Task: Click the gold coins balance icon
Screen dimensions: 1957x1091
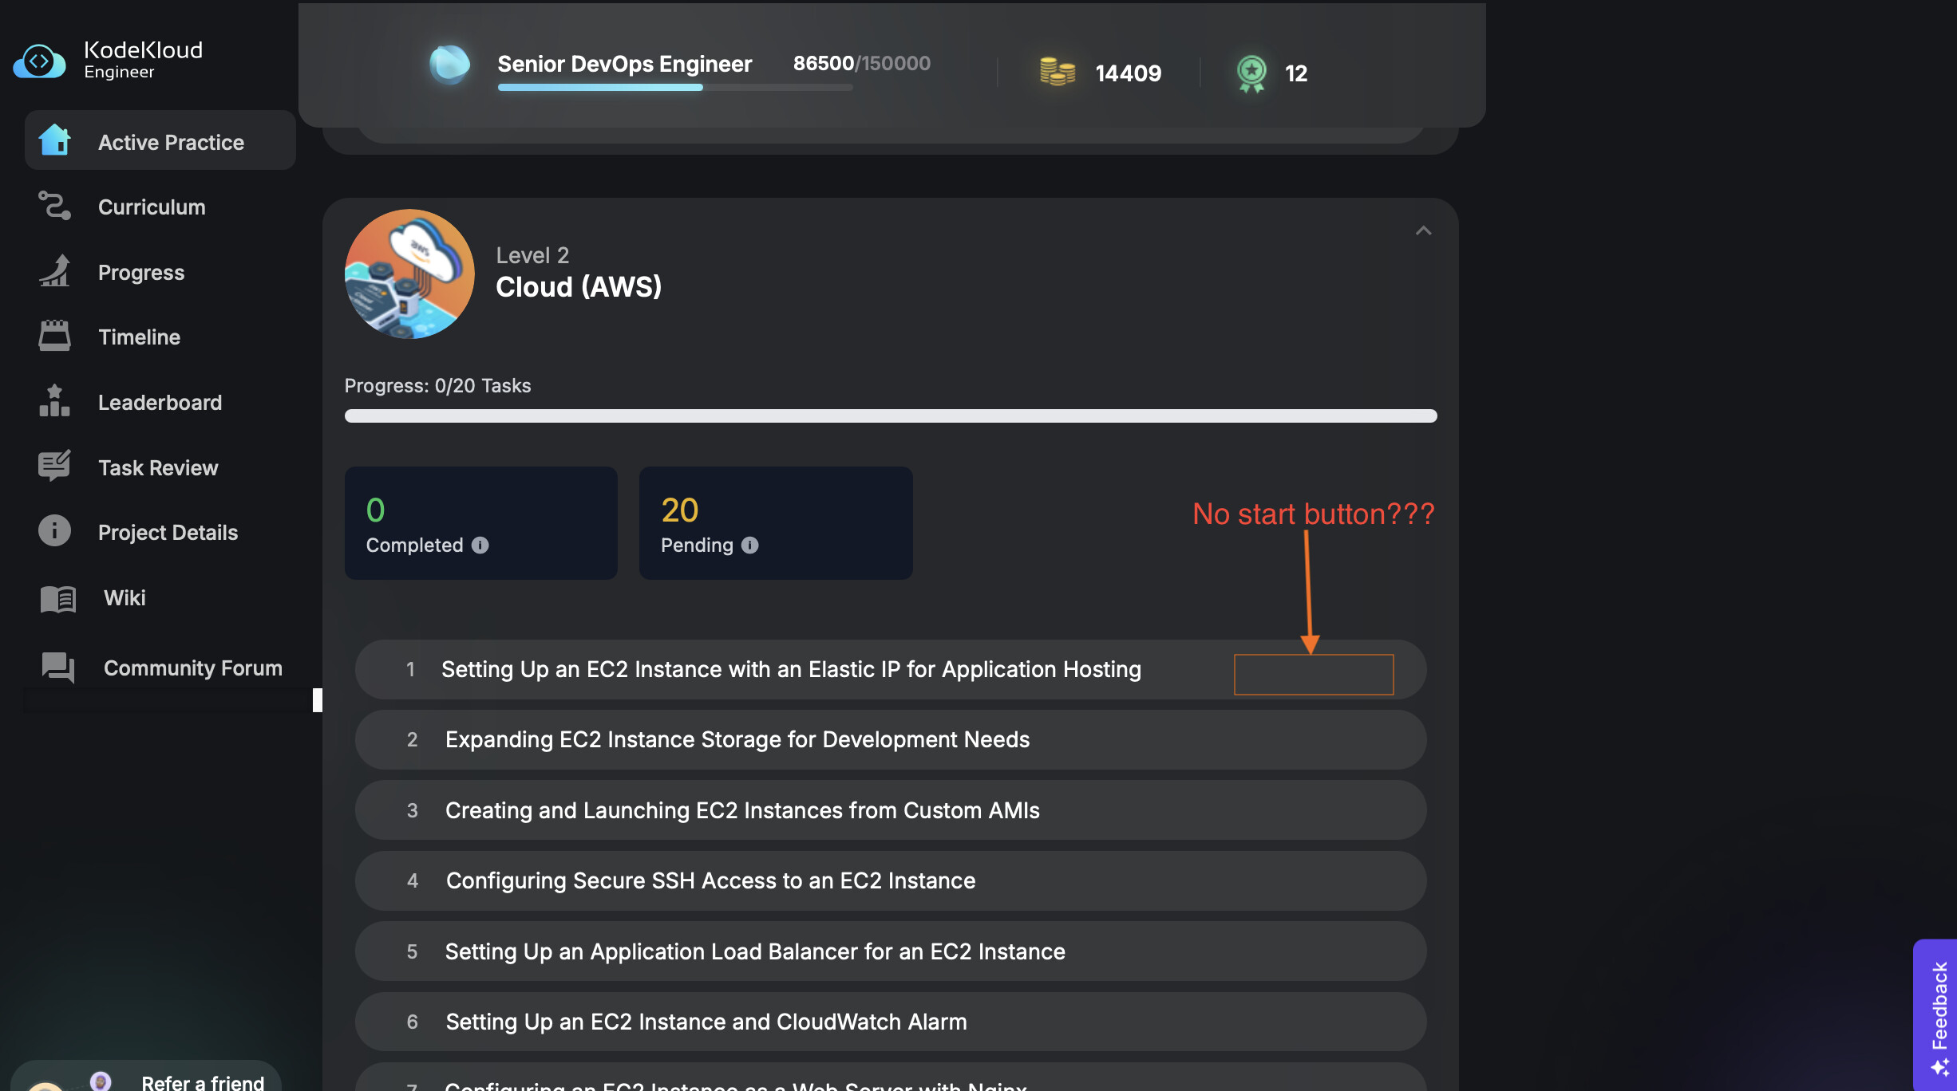Action: (1057, 73)
